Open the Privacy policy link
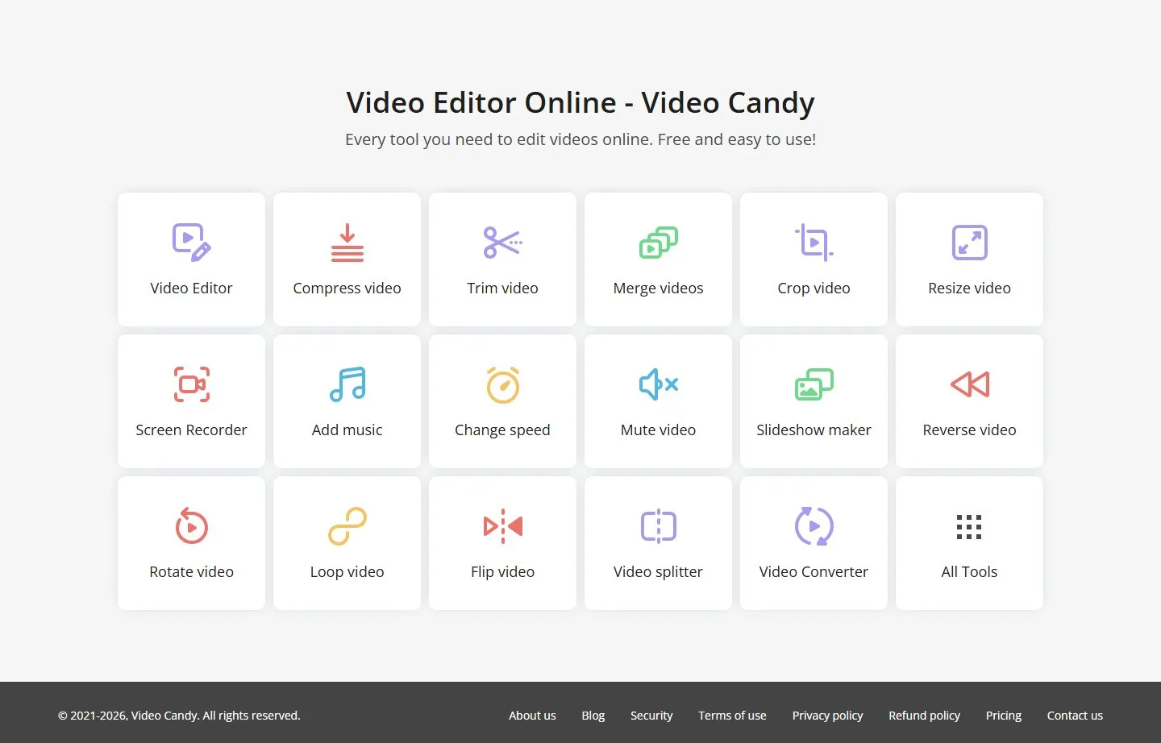 [827, 716]
